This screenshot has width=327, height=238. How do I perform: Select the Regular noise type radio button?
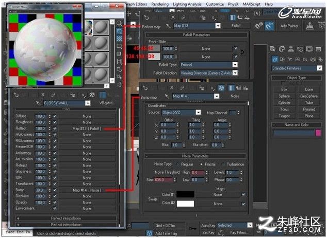tap(177, 164)
